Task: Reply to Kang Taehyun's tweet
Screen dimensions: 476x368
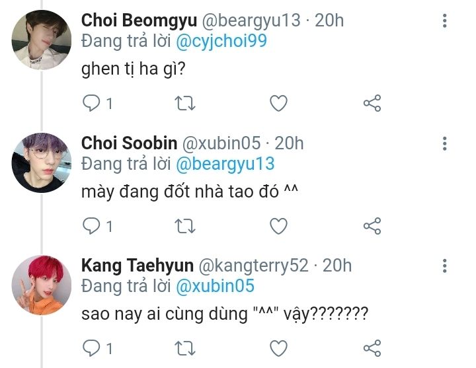Action: (91, 348)
